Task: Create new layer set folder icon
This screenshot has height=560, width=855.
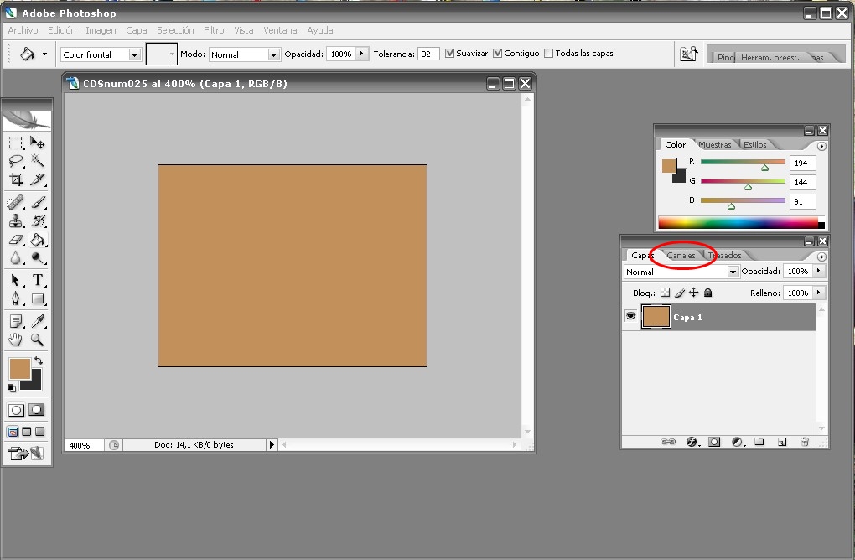Action: point(759,442)
